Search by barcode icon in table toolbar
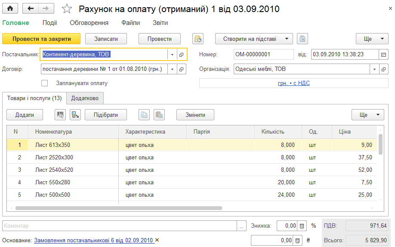This screenshot has height=247, width=395. click(x=60, y=115)
